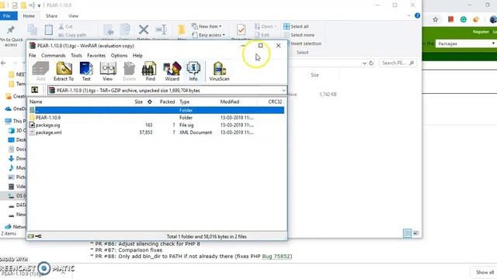The width and height of the screenshot is (497, 279).
Task: Expand the archive path dropdown
Action: [283, 91]
